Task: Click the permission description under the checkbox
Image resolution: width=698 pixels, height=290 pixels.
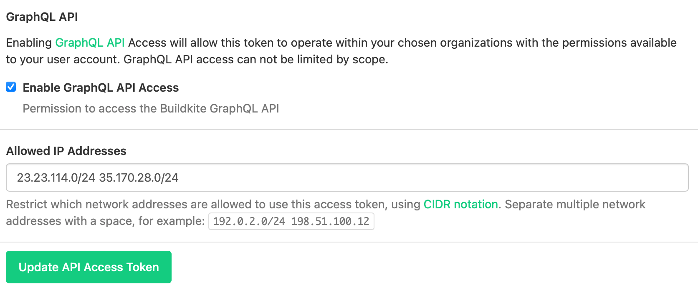Action: (152, 108)
